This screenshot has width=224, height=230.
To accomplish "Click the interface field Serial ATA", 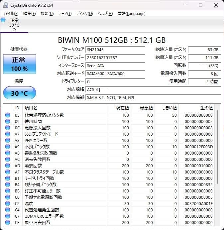I will click(x=115, y=65).
